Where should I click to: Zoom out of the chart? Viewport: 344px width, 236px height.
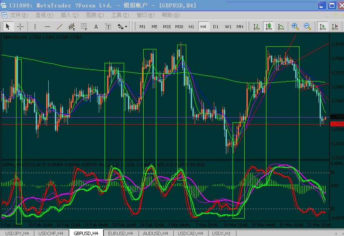coord(307,26)
